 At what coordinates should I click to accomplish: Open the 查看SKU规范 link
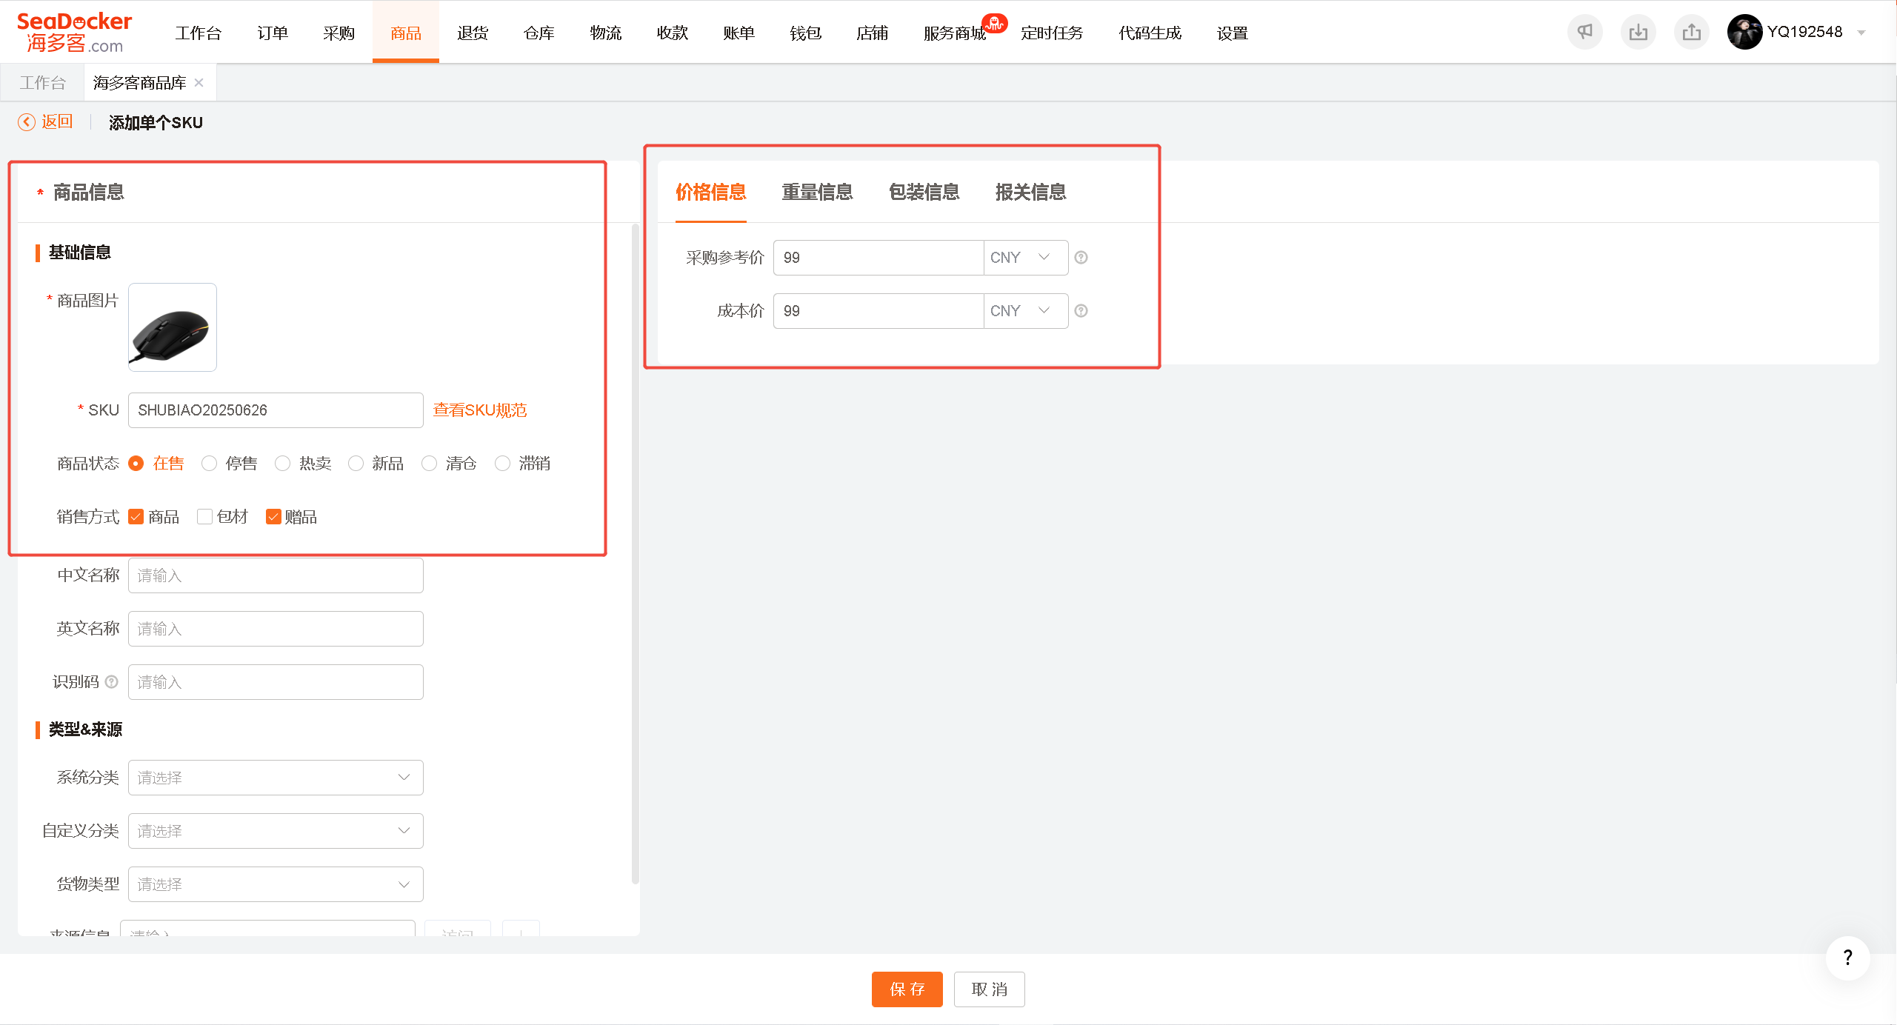pyautogui.click(x=480, y=410)
